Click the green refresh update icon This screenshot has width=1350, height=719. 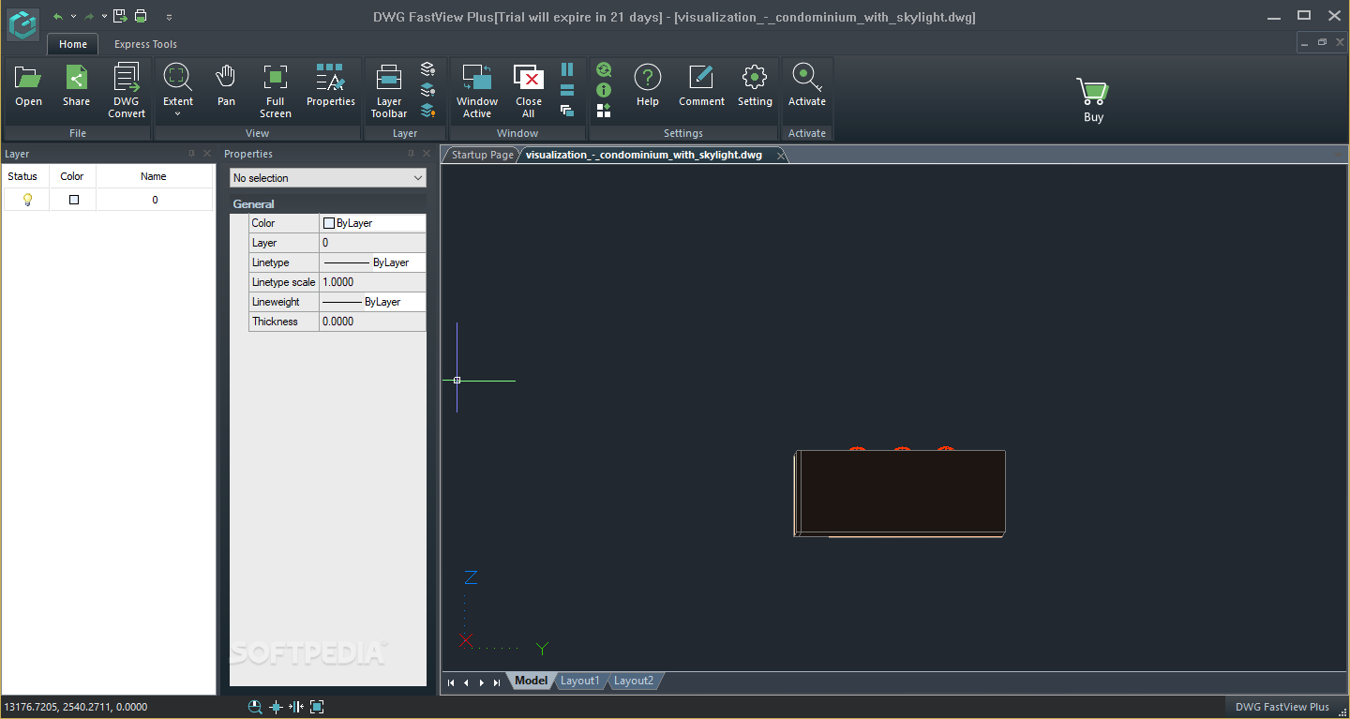click(604, 69)
